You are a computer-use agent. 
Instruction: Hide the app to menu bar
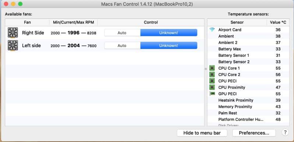(x=202, y=133)
